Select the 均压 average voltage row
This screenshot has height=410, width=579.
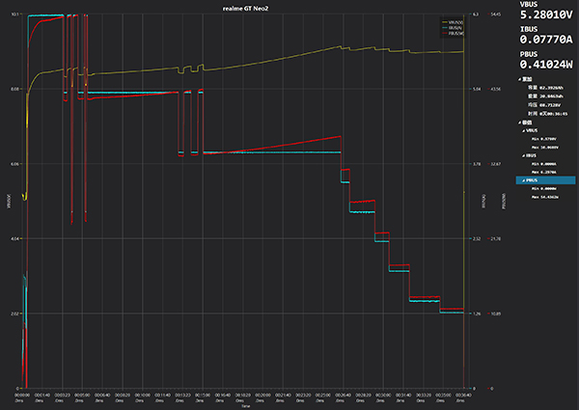click(x=546, y=106)
